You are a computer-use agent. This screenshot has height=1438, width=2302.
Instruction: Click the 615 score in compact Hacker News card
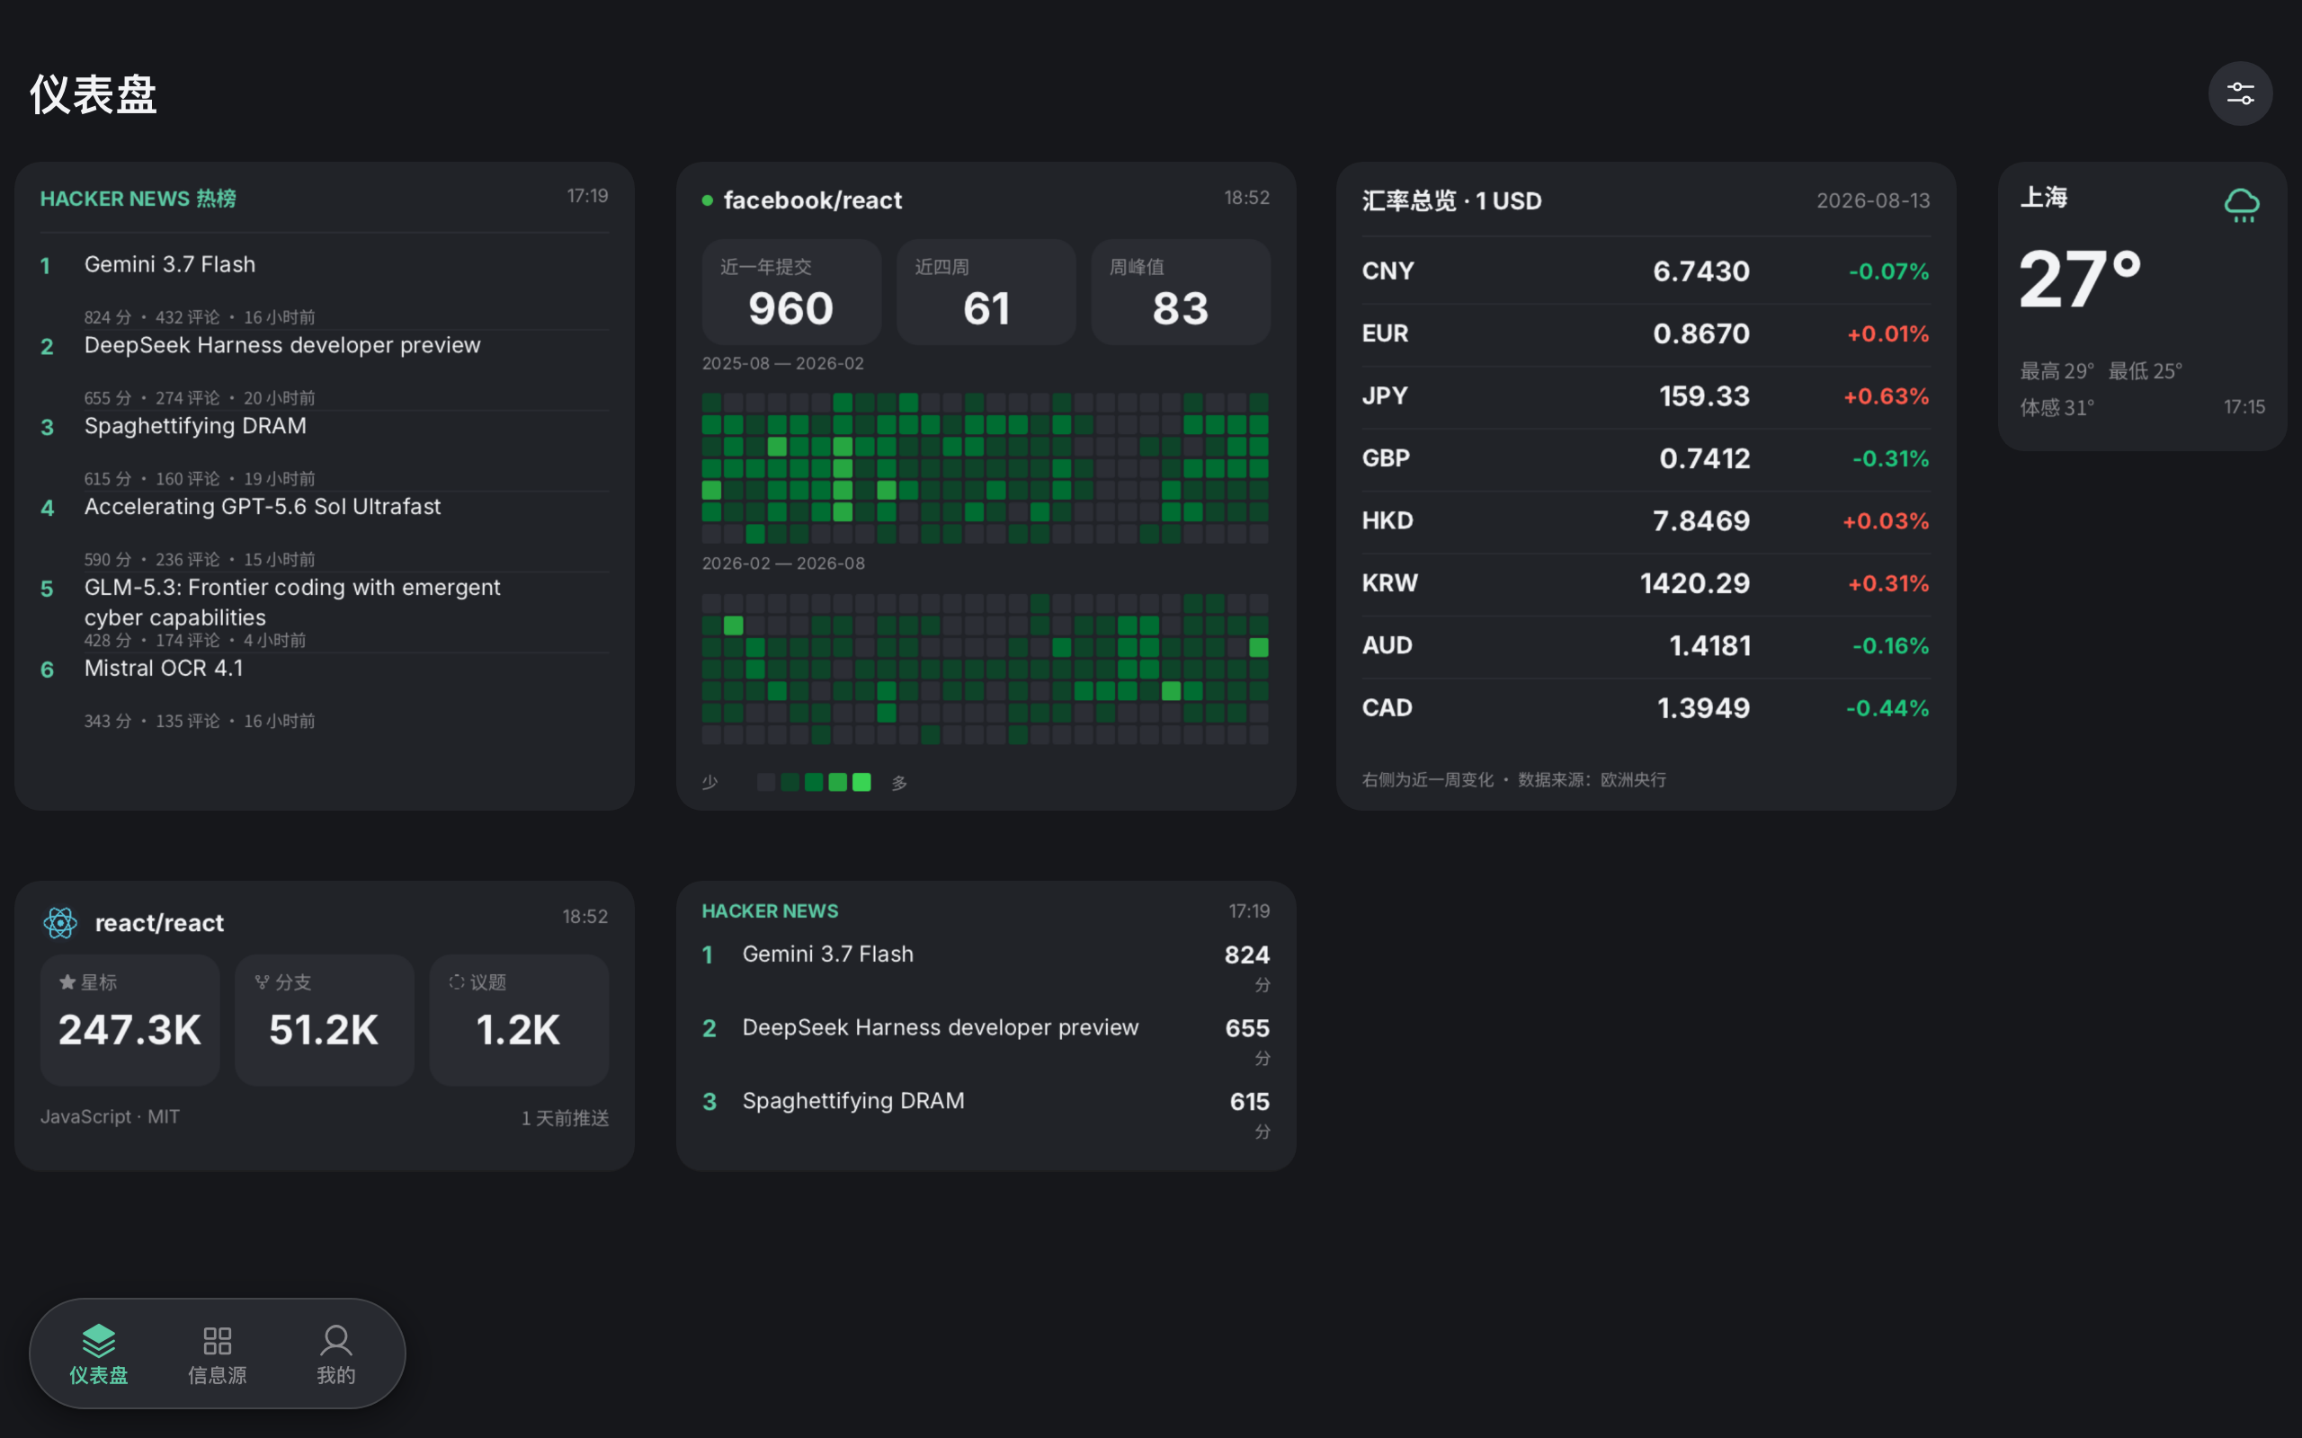click(1249, 1101)
